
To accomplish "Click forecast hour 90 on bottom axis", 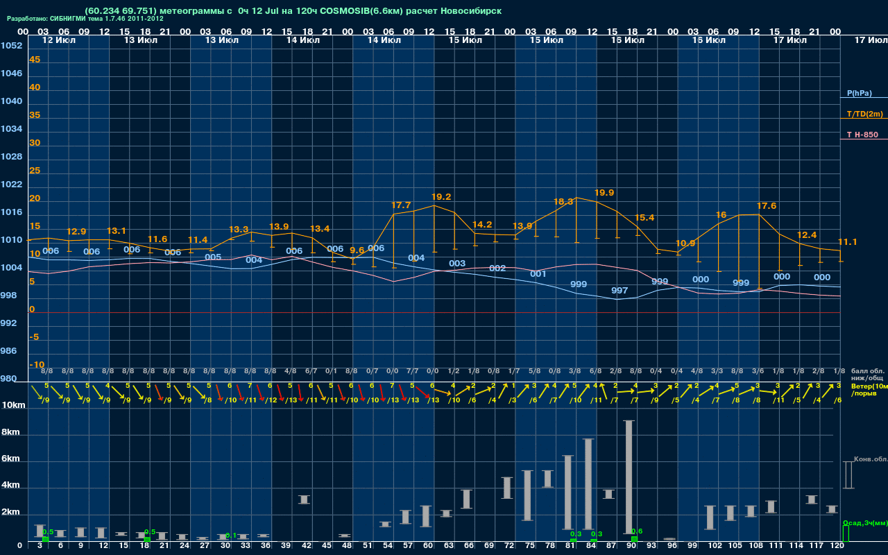I will [631, 546].
